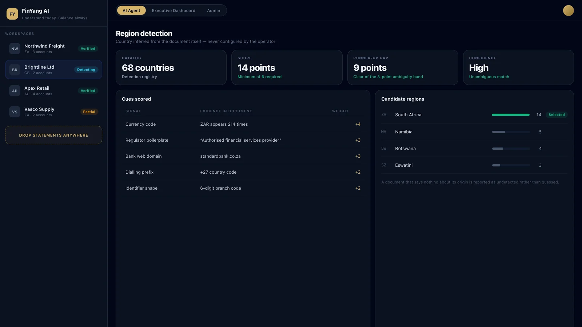Click Minimum of 6 required text
The image size is (582, 327).
(x=259, y=77)
